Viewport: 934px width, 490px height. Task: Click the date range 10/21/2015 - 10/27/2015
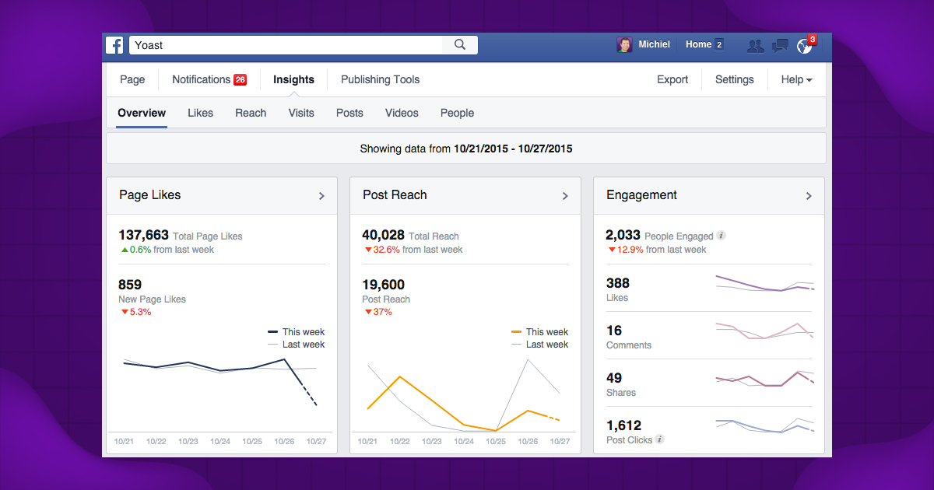513,149
